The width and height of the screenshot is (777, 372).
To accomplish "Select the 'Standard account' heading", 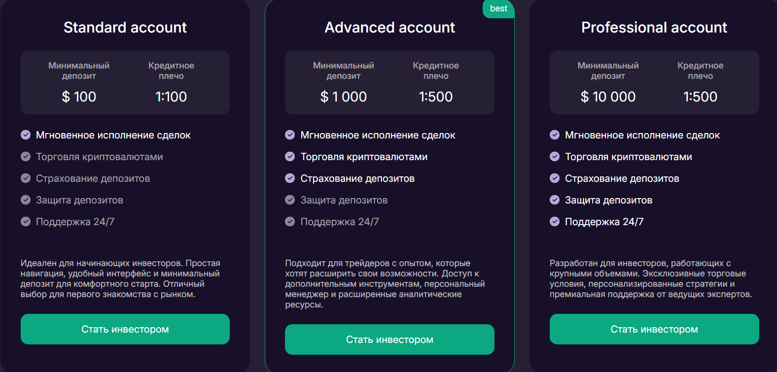I will pyautogui.click(x=125, y=28).
